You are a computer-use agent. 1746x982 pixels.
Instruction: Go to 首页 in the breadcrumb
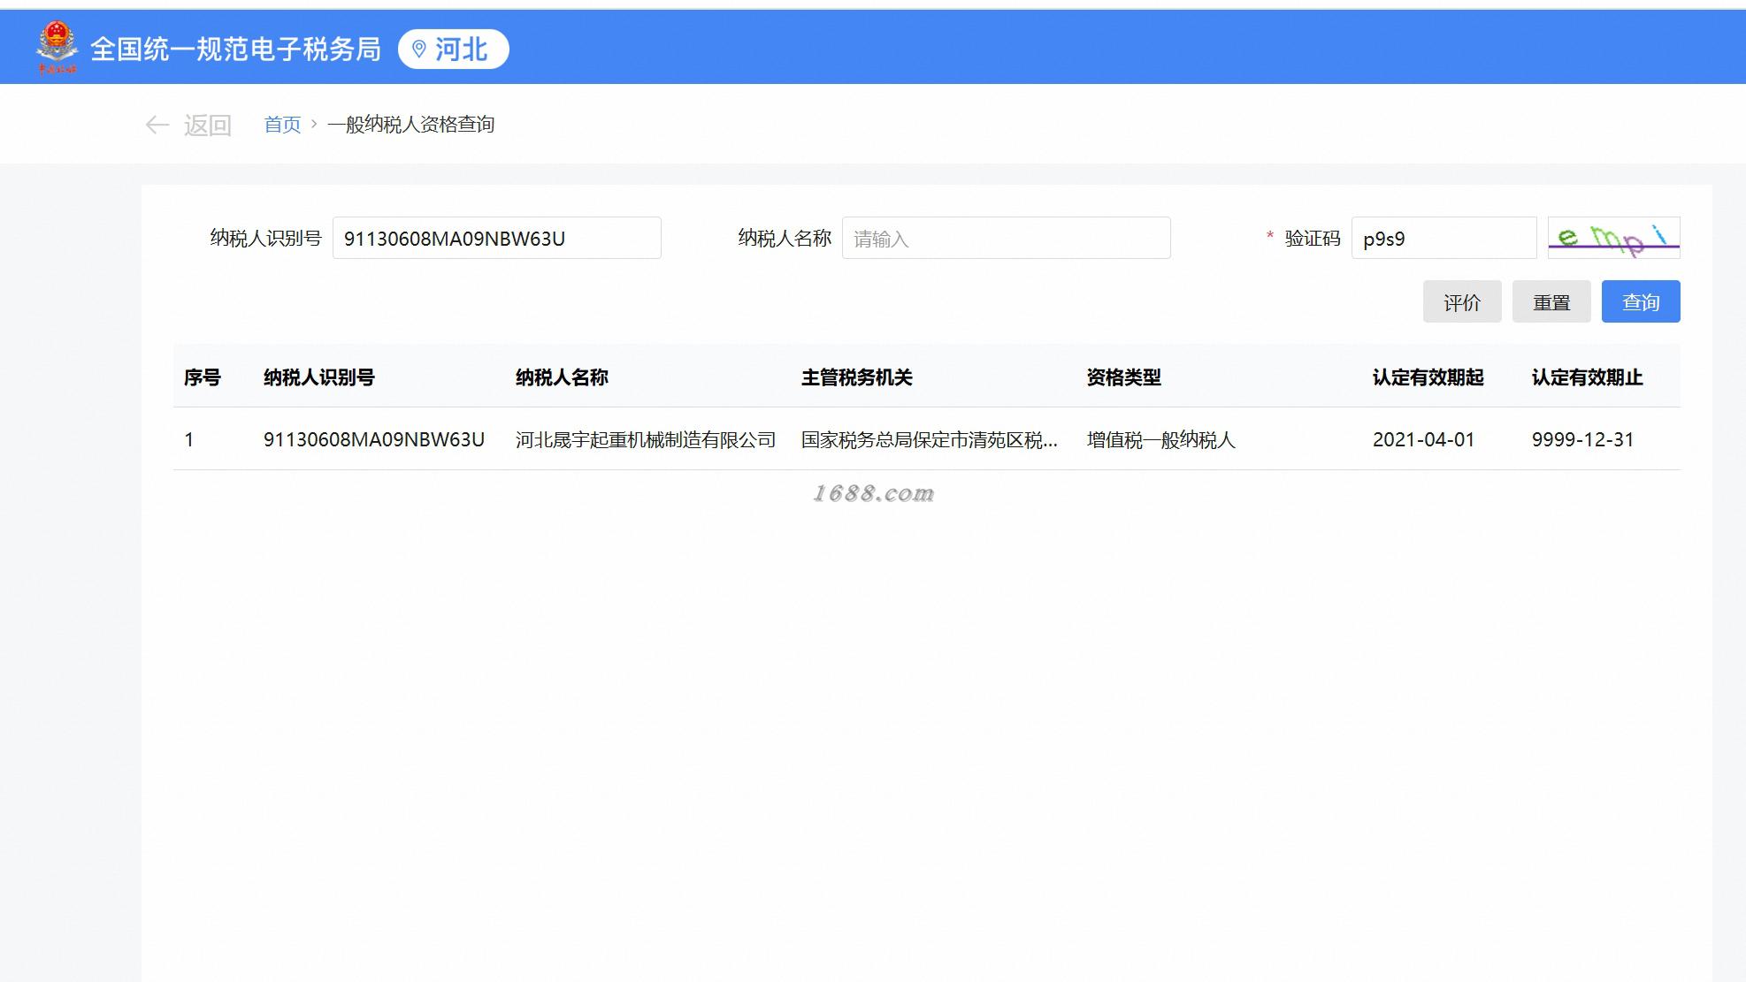[x=282, y=125]
